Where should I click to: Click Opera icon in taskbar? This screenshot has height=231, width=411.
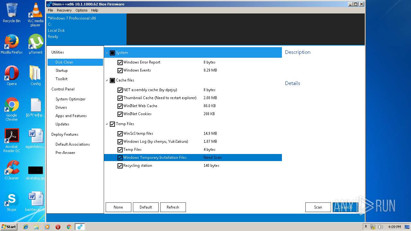click(x=58, y=227)
